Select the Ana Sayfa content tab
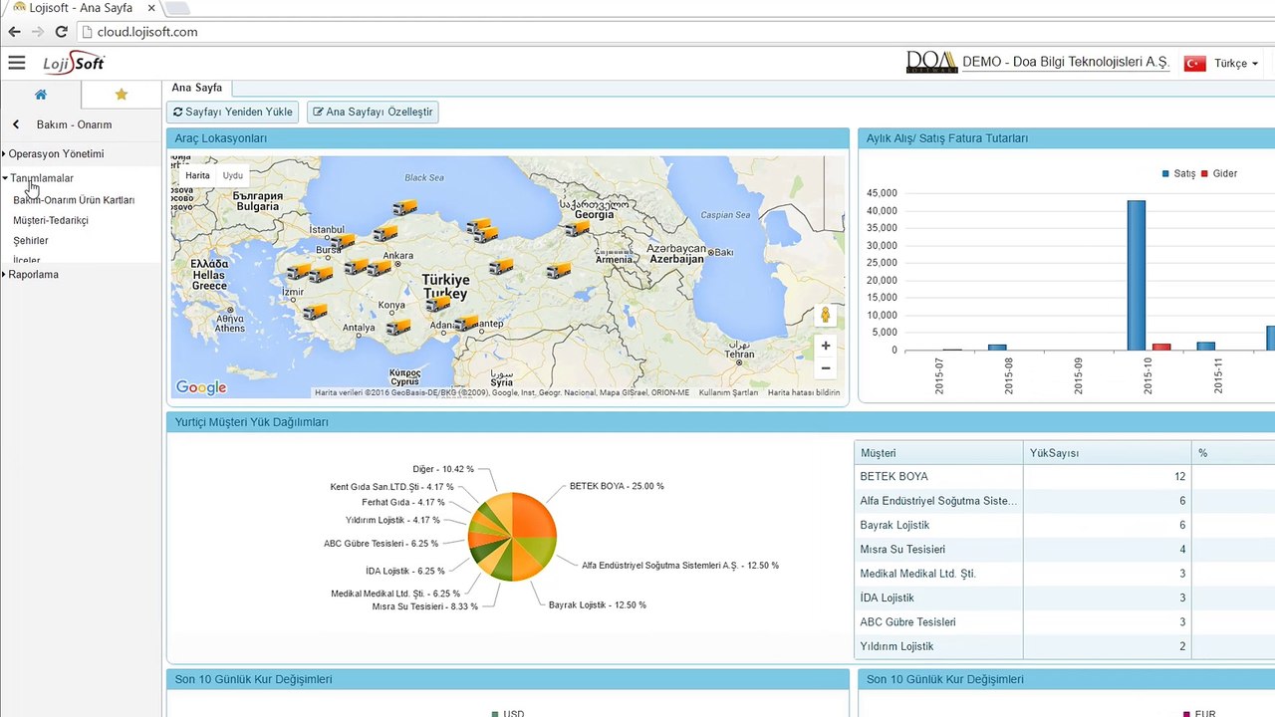The image size is (1275, 717). pyautogui.click(x=197, y=88)
